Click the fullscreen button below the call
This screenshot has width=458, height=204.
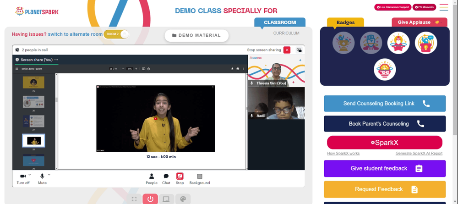point(134,199)
